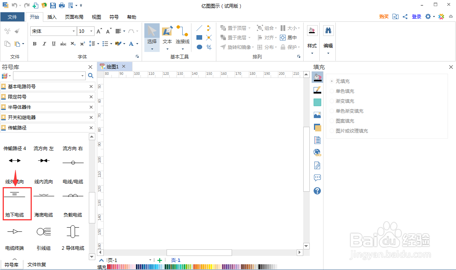Open the font size dropdown showing 10
The height and width of the screenshot is (270, 456).
(91, 31)
